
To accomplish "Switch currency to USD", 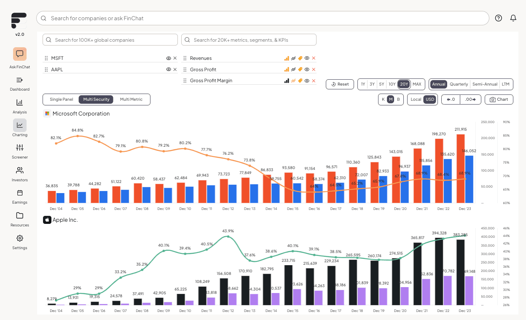I will (x=430, y=99).
